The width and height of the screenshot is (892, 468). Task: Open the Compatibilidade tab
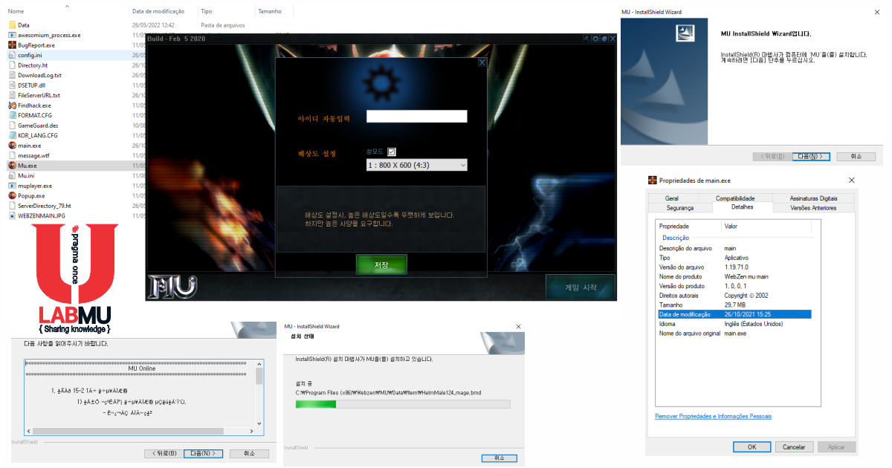point(735,198)
